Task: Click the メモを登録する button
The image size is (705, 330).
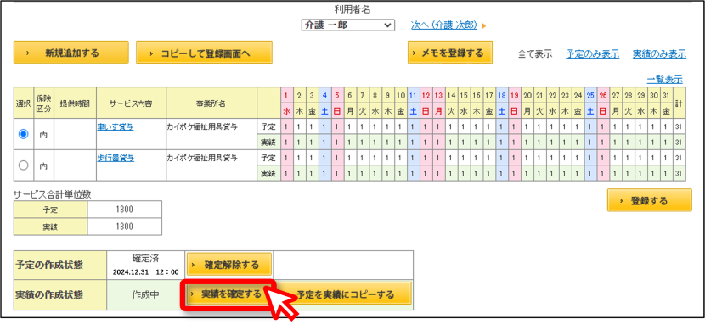Action: [x=450, y=53]
